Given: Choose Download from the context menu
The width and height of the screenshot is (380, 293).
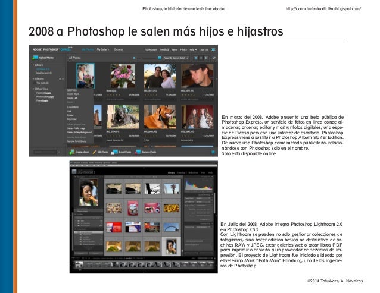Looking at the screenshot, I should click(72, 119).
